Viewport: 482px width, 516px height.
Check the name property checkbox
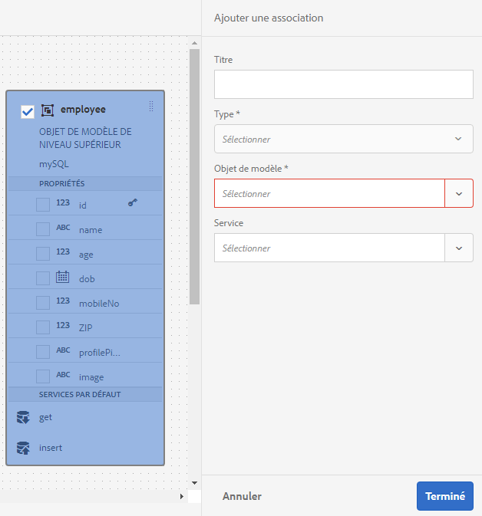[43, 229]
